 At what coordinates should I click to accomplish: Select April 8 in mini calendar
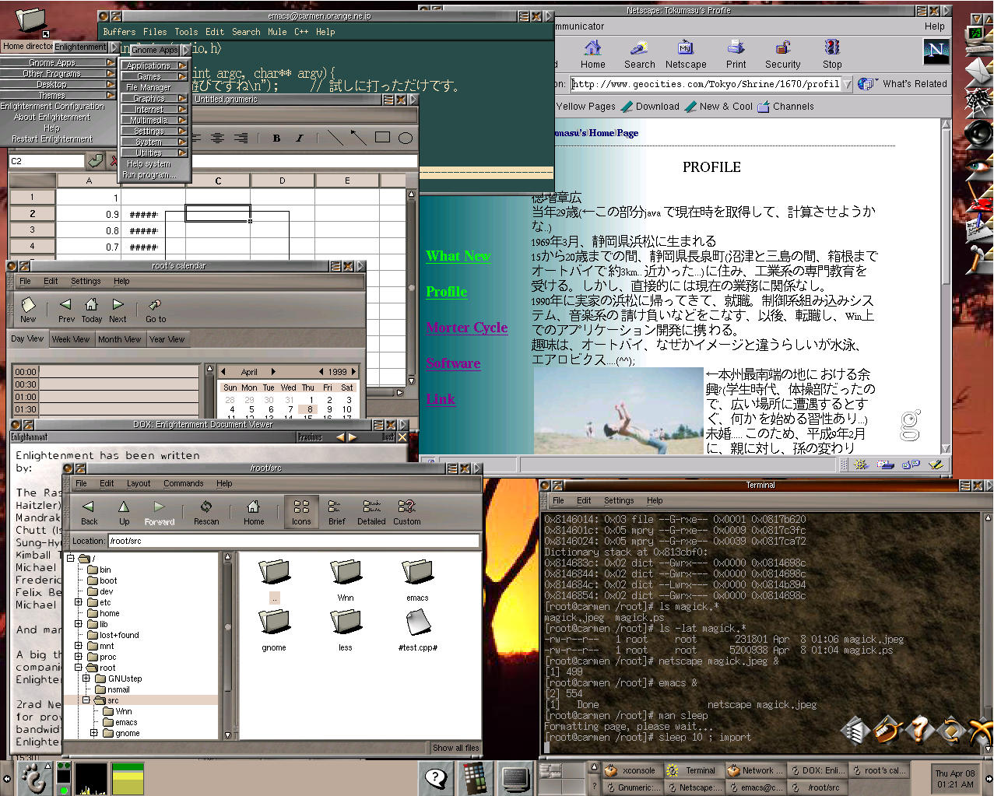(310, 409)
